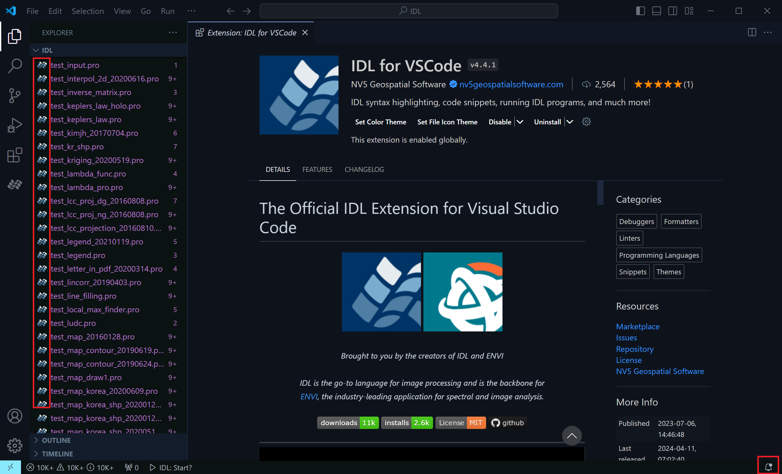The width and height of the screenshot is (782, 474).
Task: Open the Extensions view icon
Action: click(15, 155)
